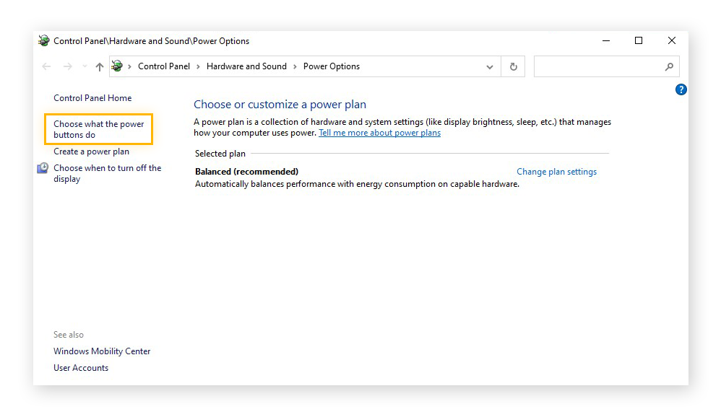721x417 pixels.
Task: Click the clock icon beside the display settings link
Action: 43,167
